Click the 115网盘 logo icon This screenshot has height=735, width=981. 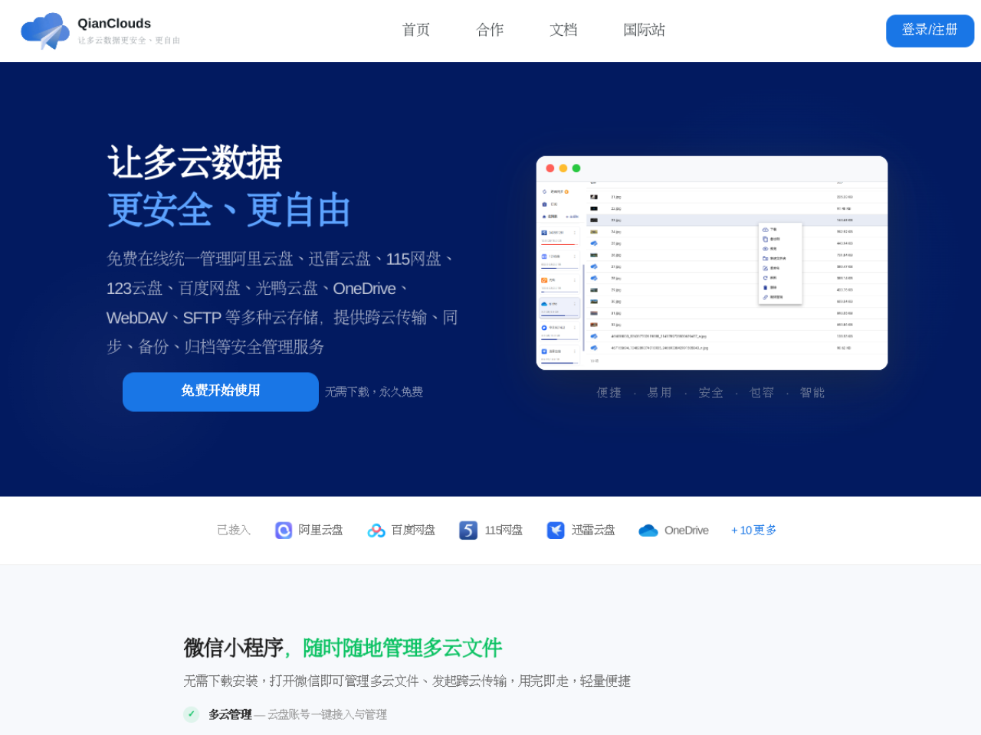coord(468,531)
